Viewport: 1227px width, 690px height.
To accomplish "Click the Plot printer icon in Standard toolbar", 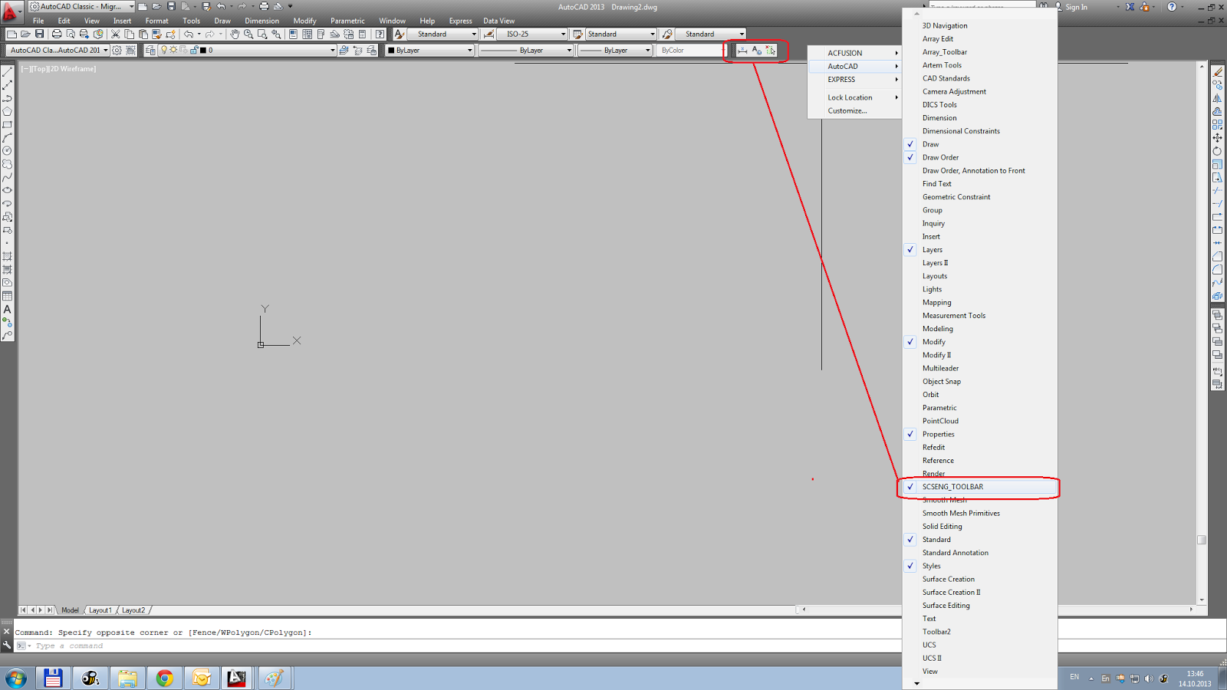I will click(57, 34).
